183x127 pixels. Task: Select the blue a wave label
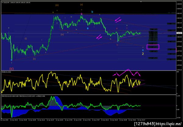(88, 28)
